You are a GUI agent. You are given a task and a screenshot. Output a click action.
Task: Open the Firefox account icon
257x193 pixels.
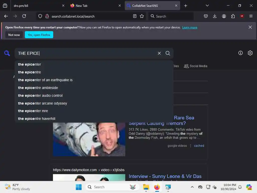point(224,16)
